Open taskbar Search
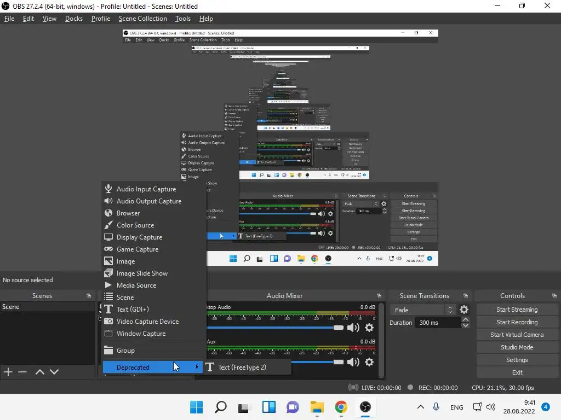The width and height of the screenshot is (561, 420). click(221, 407)
